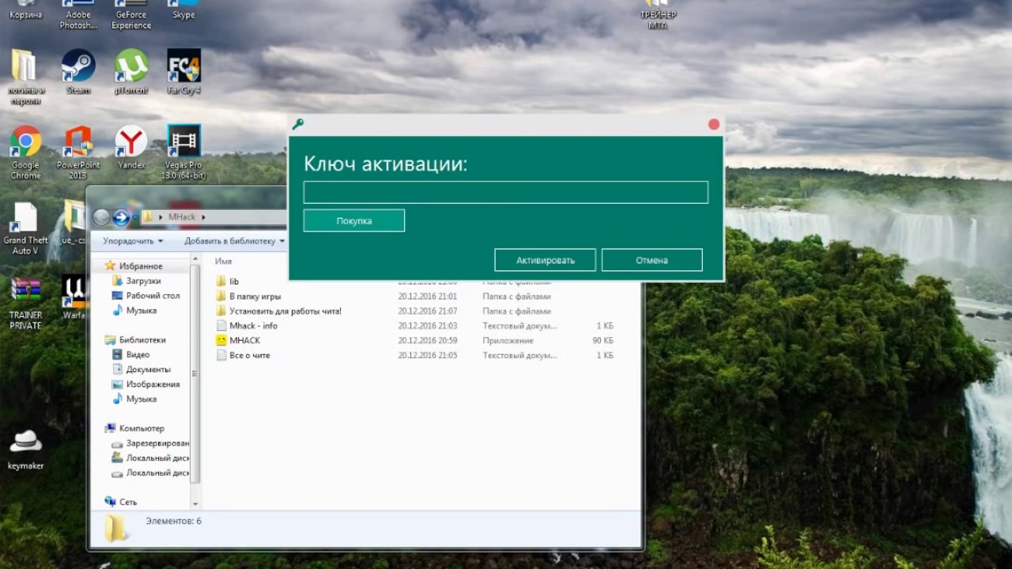The height and width of the screenshot is (569, 1012).
Task: Close the activation key dialog
Action: click(x=714, y=124)
